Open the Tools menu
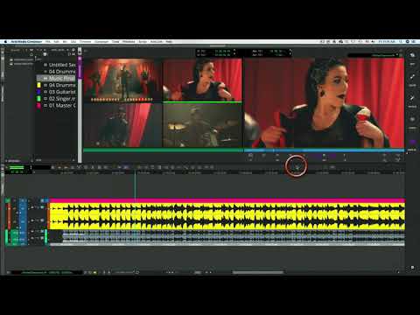The image size is (420, 315). coord(115,42)
